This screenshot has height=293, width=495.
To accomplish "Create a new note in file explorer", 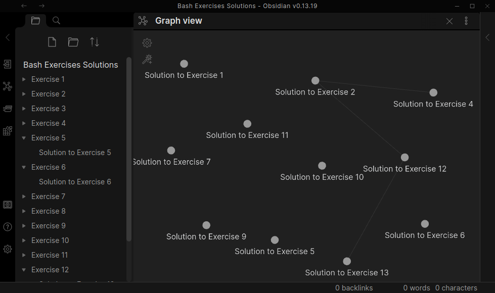I will click(x=52, y=42).
